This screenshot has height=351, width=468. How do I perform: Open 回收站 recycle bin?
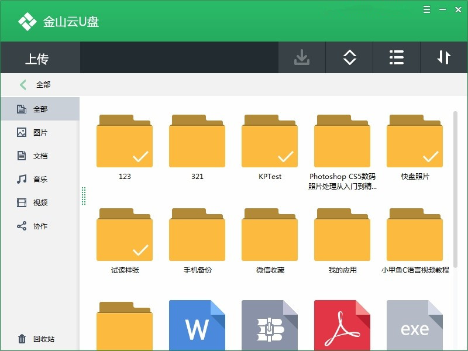point(36,339)
